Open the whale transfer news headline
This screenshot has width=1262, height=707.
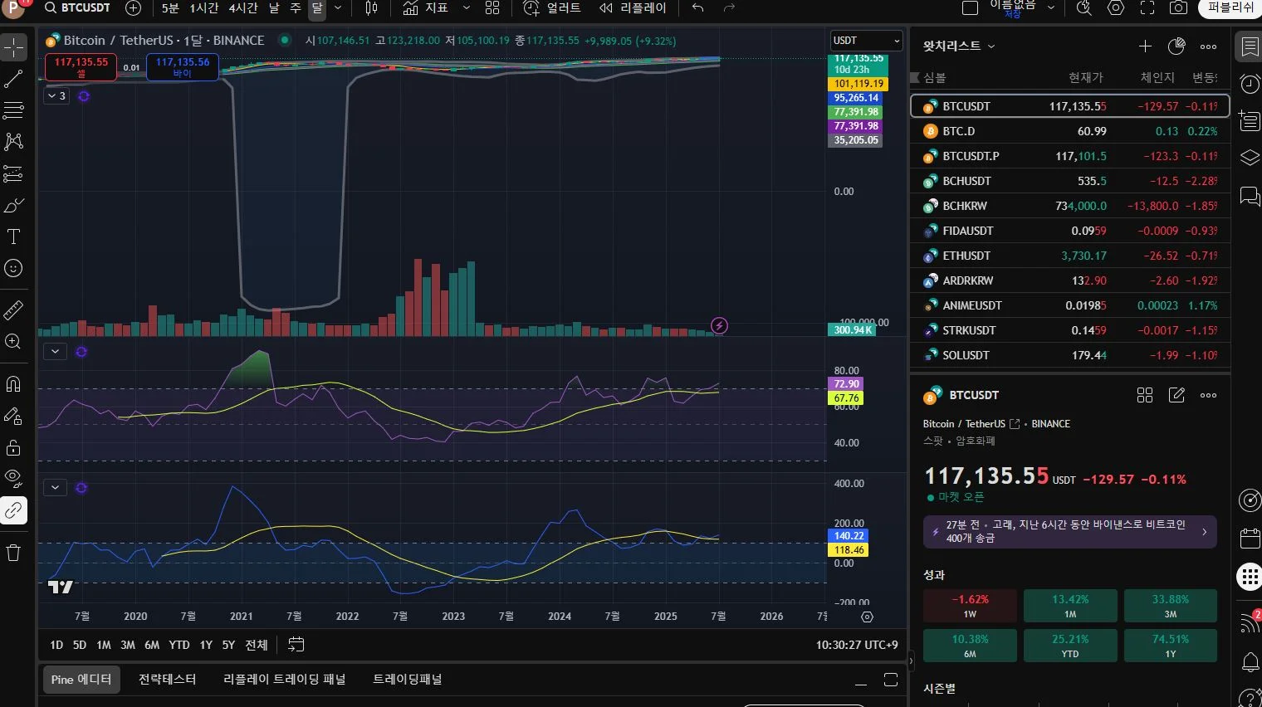(1069, 532)
